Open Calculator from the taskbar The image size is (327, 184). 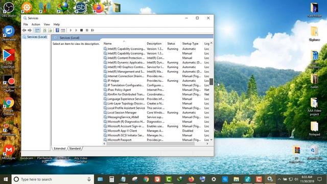click(x=111, y=179)
